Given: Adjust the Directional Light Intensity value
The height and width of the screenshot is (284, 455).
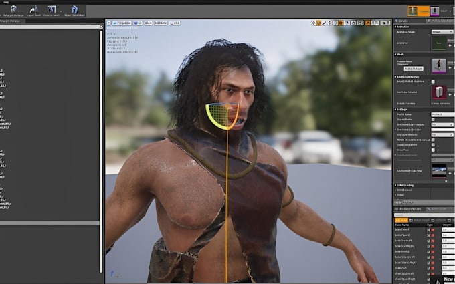Looking at the screenshot, I should (x=442, y=124).
